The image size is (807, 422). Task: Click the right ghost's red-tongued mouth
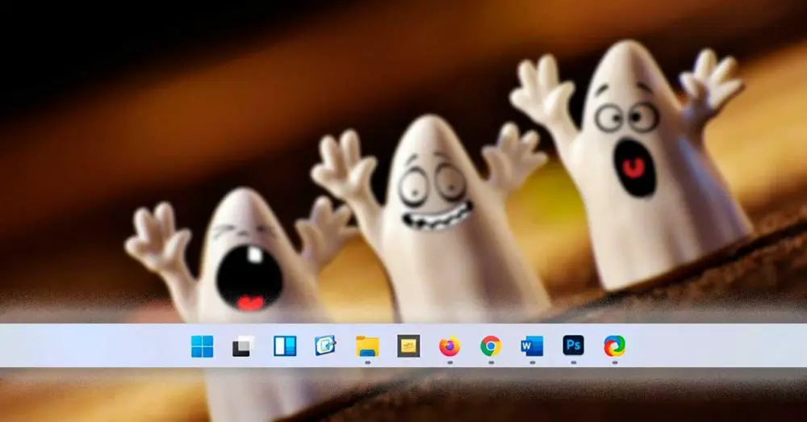pos(635,167)
